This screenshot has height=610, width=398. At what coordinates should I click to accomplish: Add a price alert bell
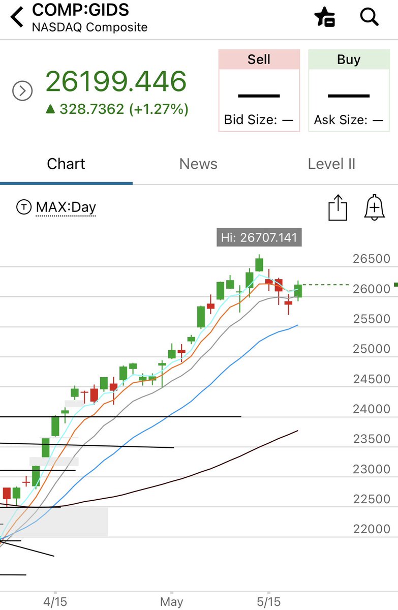pos(374,208)
